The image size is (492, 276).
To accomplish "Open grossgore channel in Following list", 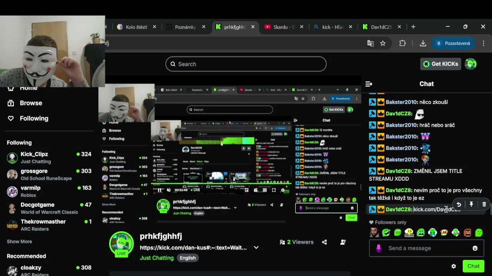I will point(49,174).
